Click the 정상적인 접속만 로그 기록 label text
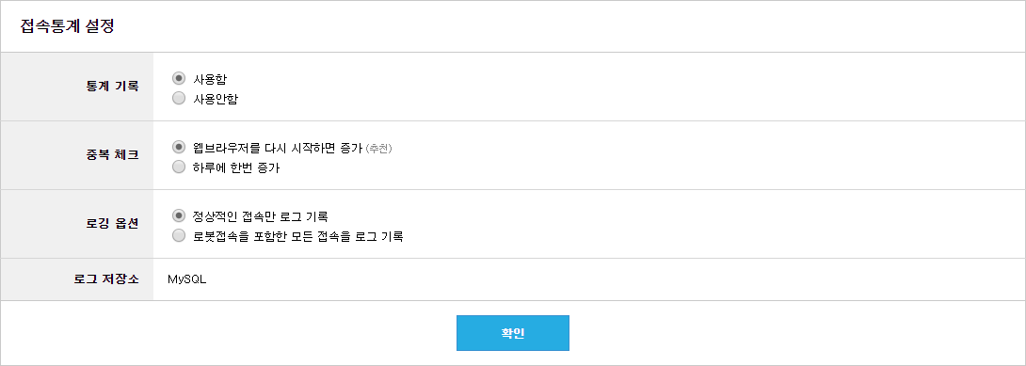 (261, 216)
